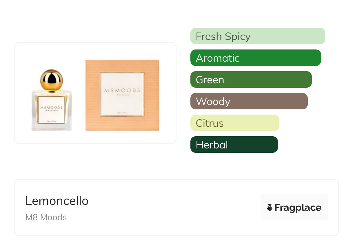The image size is (353, 250).
Task: Click the lemoncello subtitle on the box label
Action: tap(122, 95)
